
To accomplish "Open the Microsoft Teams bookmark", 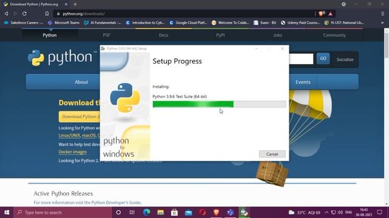I will point(64,22).
